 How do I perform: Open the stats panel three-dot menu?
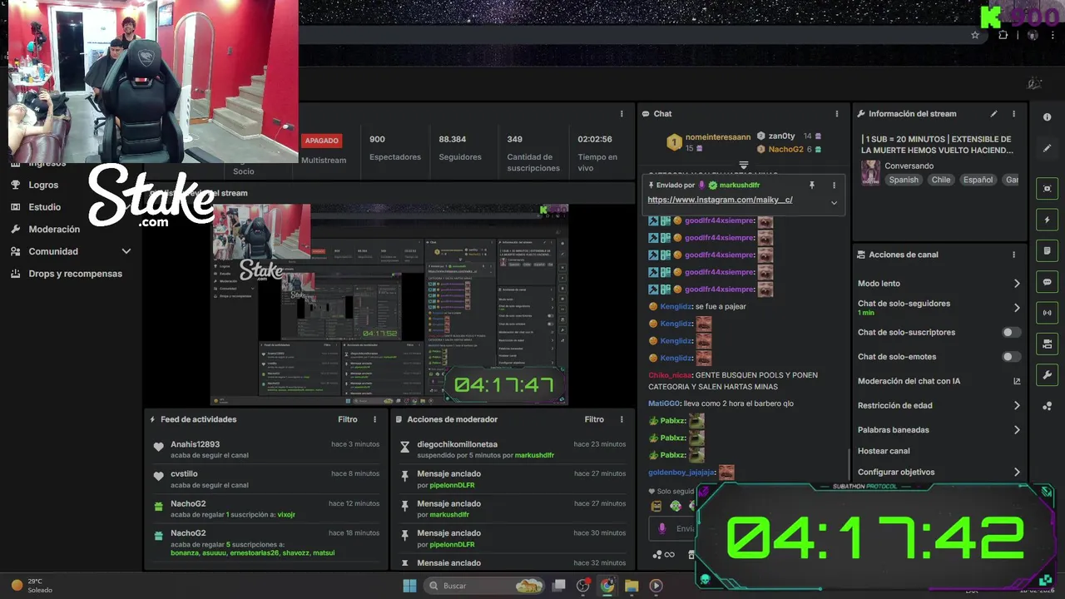point(621,114)
